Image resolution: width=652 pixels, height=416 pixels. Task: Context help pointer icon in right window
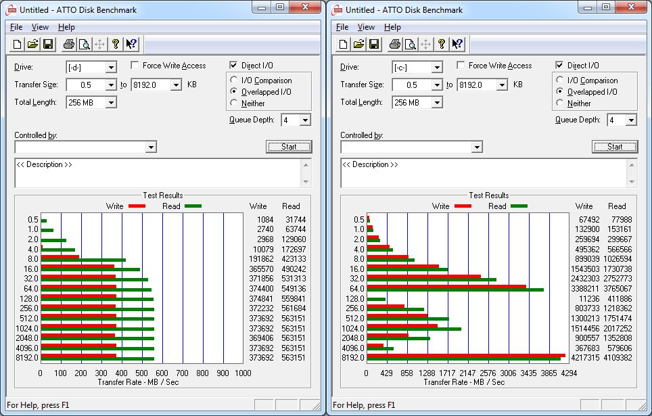coord(457,44)
